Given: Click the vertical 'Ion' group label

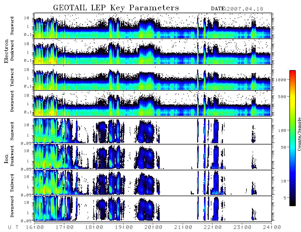Looking at the screenshot, I should (6, 159).
